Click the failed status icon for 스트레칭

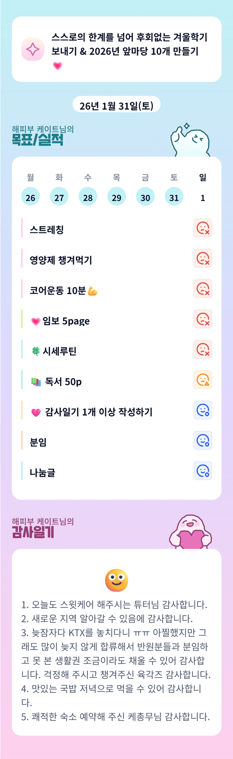pos(203,228)
